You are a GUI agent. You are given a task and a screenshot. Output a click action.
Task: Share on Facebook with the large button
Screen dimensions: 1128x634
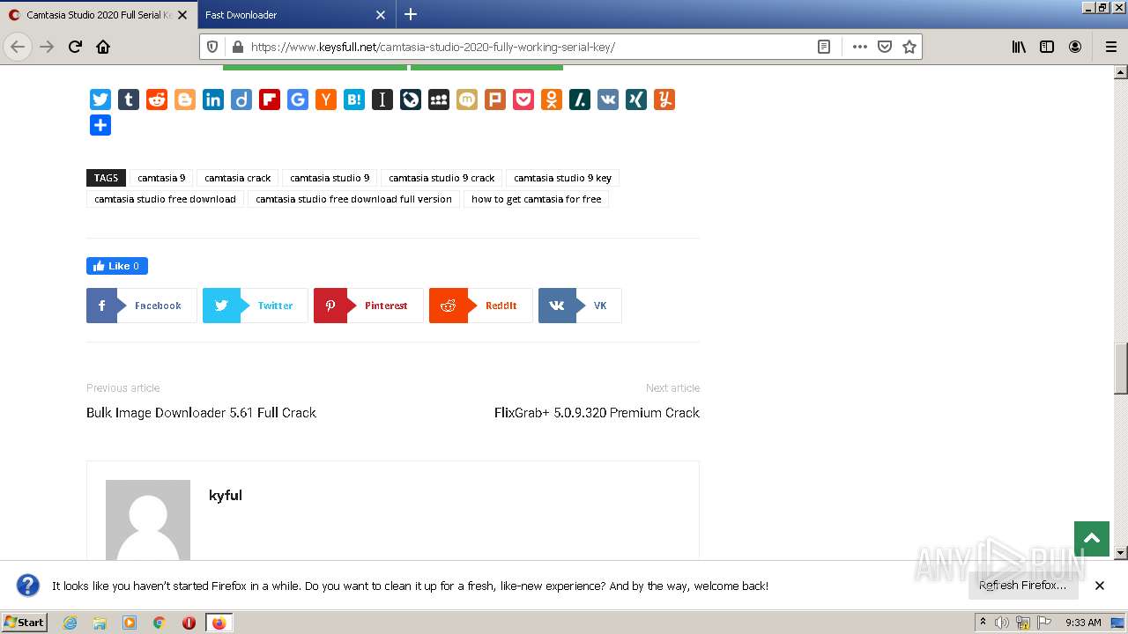coord(141,306)
